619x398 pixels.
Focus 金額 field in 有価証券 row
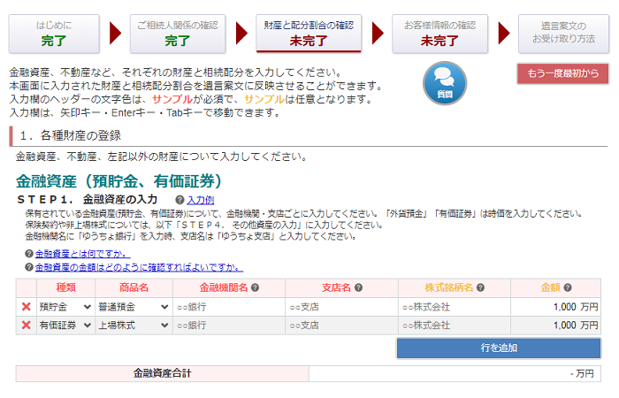tap(555, 325)
